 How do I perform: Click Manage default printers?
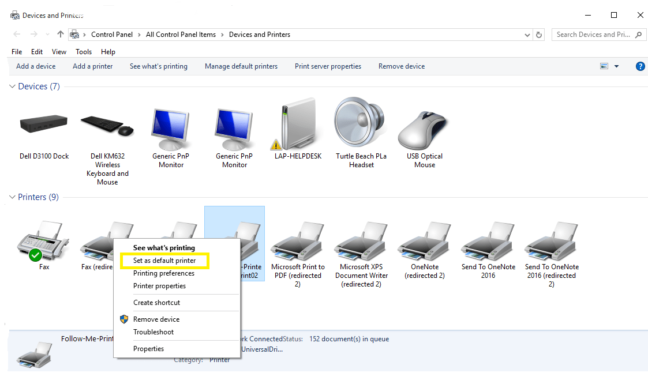(241, 66)
